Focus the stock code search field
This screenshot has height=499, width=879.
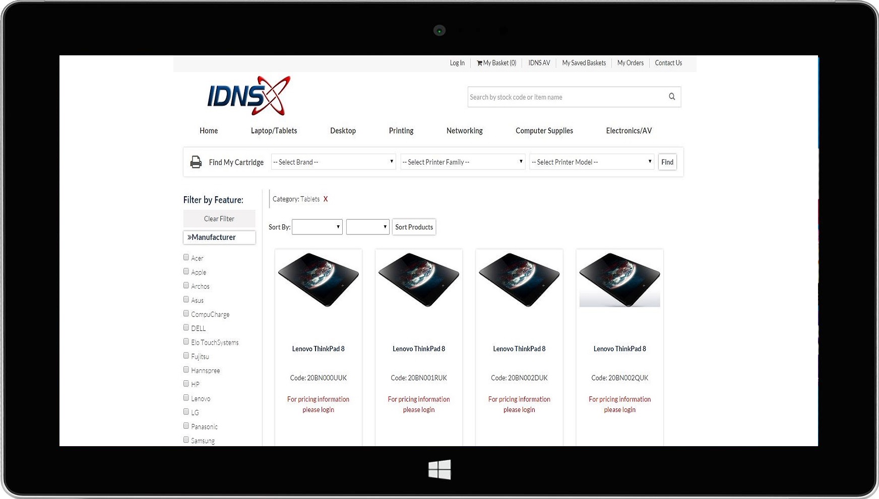click(x=564, y=97)
